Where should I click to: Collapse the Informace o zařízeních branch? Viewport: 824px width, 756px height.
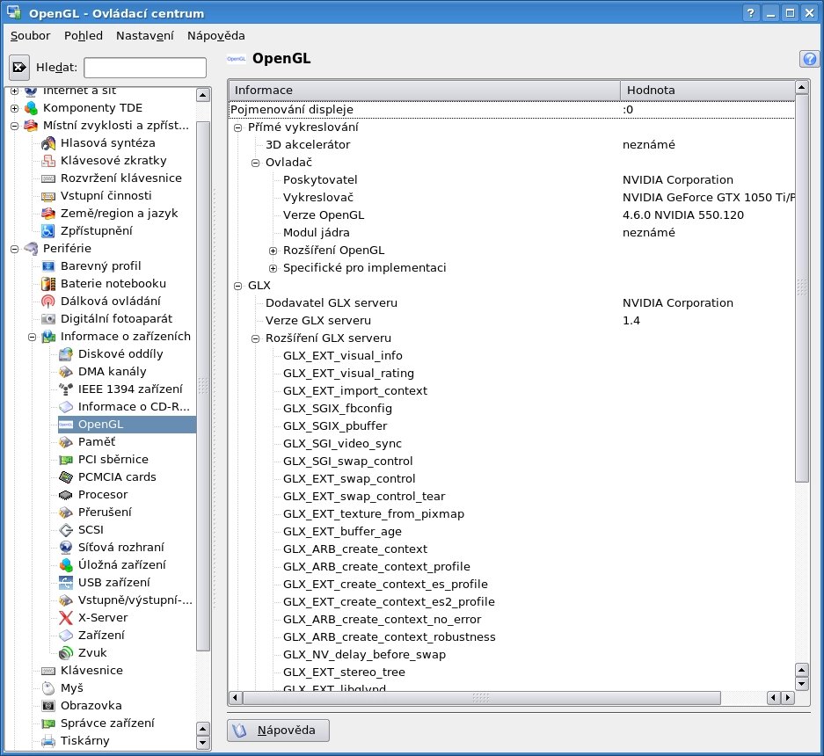tap(32, 337)
